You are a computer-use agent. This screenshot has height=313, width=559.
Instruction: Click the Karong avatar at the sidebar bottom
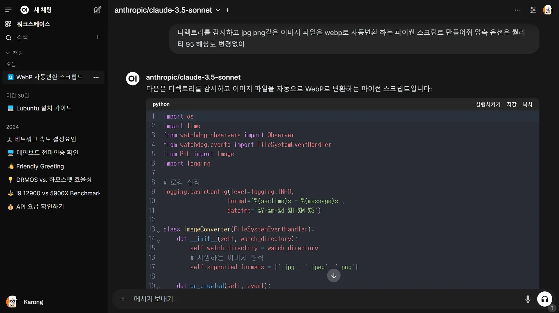(12, 302)
